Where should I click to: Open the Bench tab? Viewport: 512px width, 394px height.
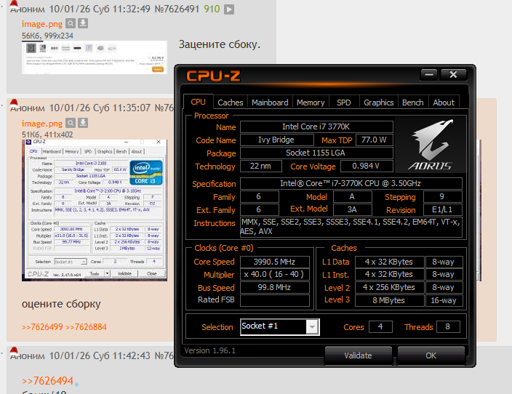413,102
